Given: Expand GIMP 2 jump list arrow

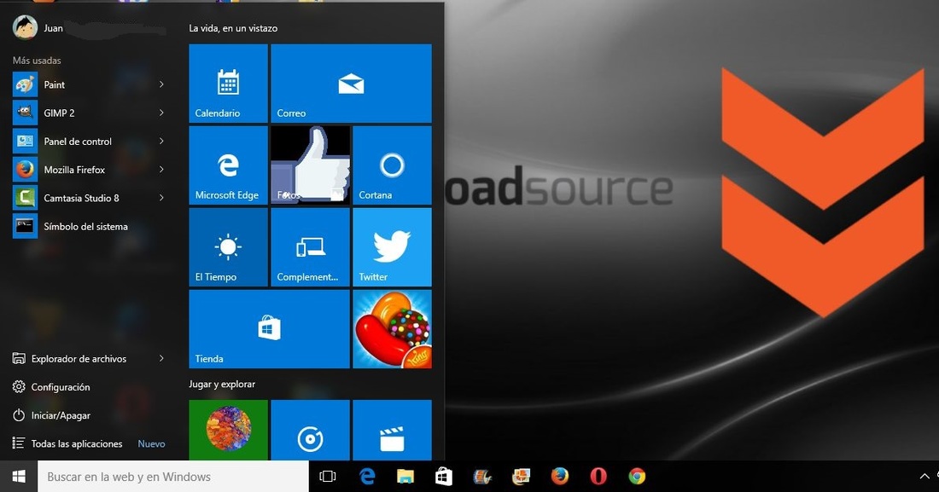Looking at the screenshot, I should [161, 113].
